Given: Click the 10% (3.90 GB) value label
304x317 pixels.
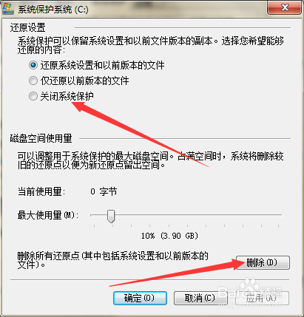Looking at the screenshot, I should click(169, 236).
